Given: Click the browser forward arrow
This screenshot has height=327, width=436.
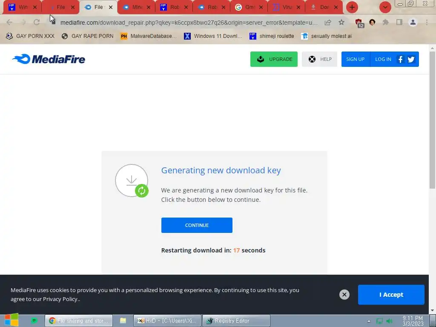Looking at the screenshot, I should click(23, 22).
